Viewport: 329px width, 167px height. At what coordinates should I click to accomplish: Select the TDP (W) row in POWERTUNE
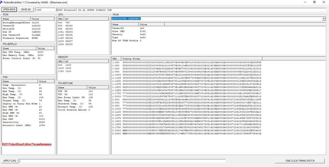click(x=67, y=91)
